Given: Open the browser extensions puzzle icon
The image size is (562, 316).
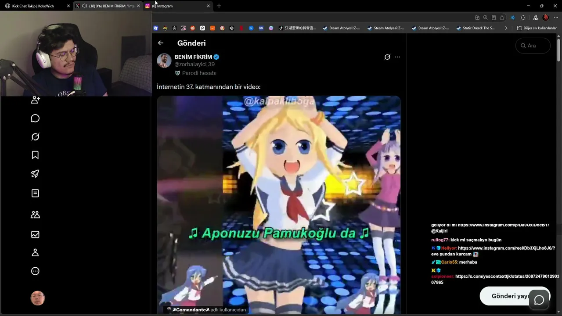Looking at the screenshot, I should (523, 18).
